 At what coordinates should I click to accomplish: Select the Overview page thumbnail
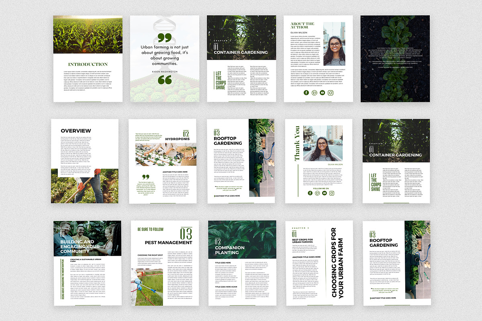84,160
